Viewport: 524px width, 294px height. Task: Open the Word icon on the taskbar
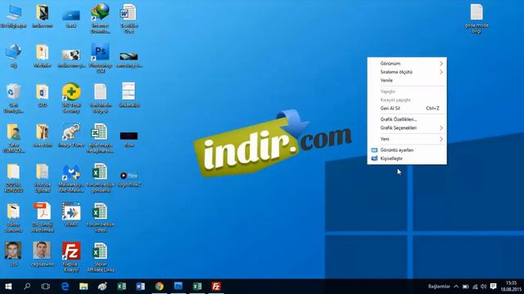140,287
